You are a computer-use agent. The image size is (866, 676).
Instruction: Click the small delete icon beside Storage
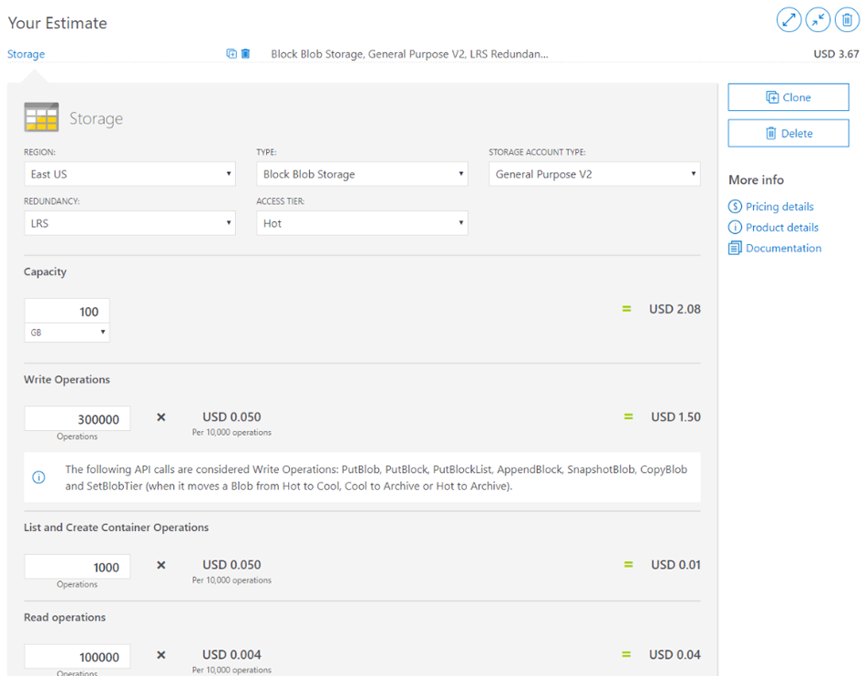point(246,54)
